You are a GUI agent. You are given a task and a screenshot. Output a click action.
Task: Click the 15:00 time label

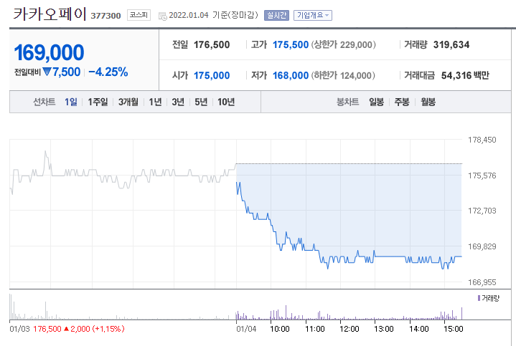pyautogui.click(x=454, y=329)
